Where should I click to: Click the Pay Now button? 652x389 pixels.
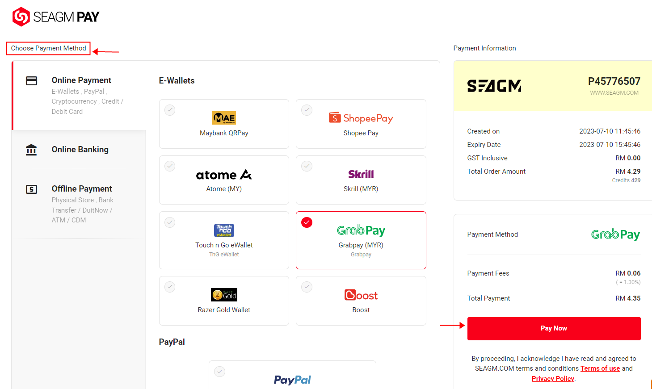[x=554, y=329]
